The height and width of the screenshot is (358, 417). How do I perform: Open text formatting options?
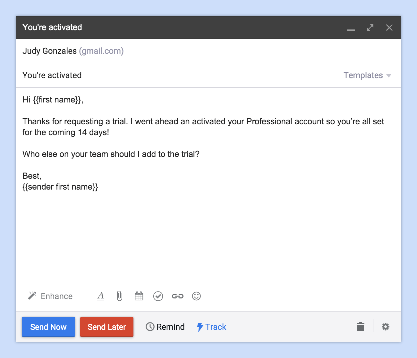tap(100, 296)
